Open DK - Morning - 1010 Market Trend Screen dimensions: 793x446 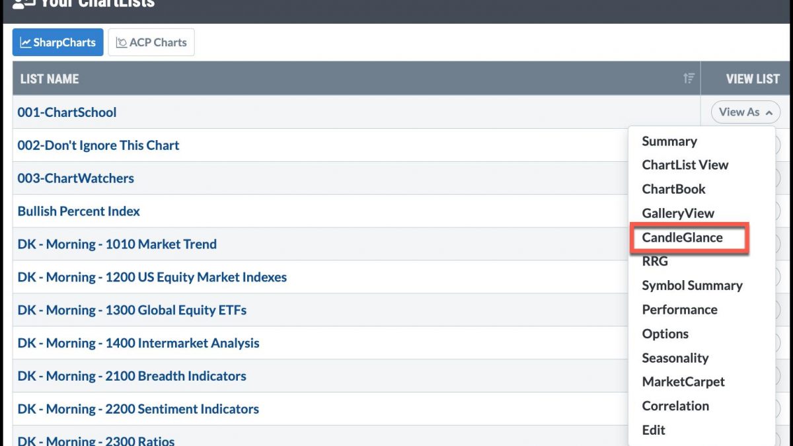[117, 244]
